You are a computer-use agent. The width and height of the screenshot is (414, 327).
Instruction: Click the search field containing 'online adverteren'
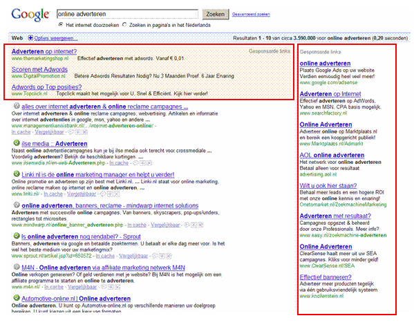pos(127,14)
